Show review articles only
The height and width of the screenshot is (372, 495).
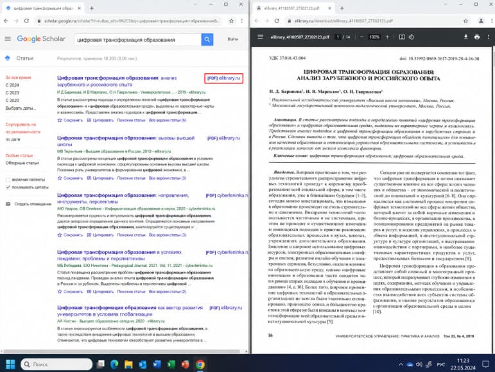(22, 163)
